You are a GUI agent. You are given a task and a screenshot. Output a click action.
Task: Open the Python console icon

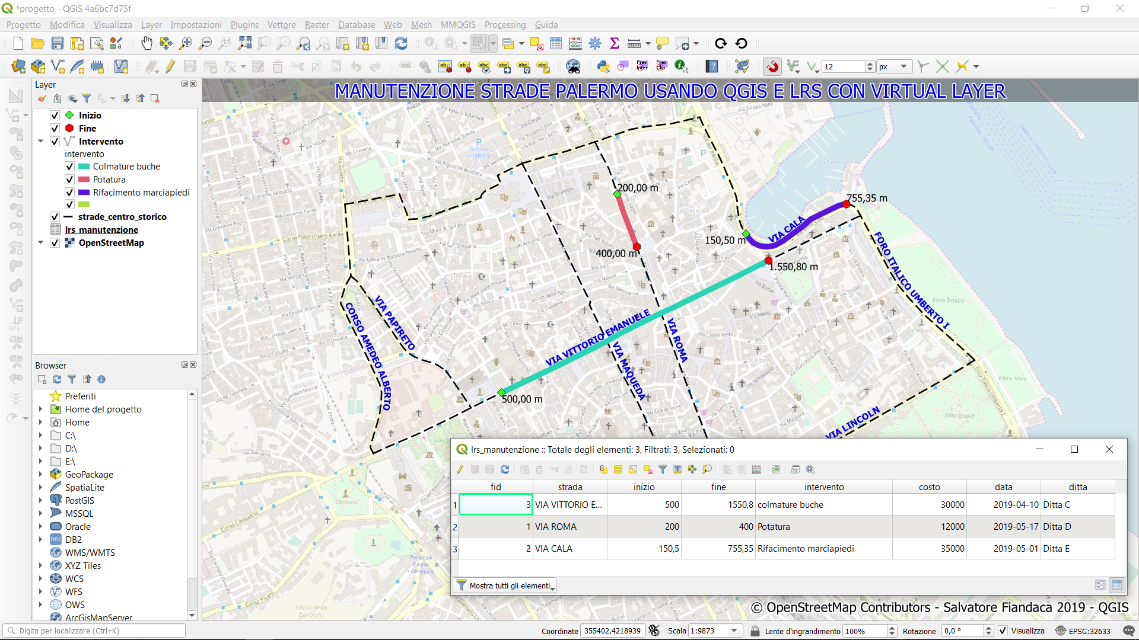click(603, 66)
